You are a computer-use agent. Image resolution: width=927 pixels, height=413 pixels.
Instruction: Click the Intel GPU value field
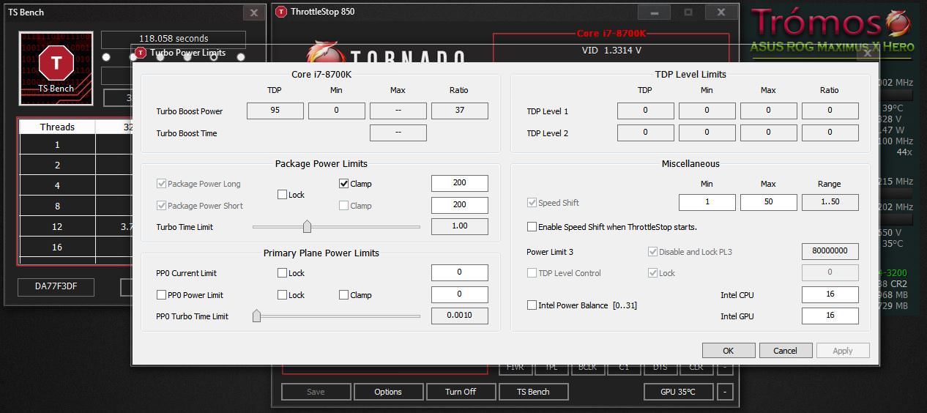point(830,316)
